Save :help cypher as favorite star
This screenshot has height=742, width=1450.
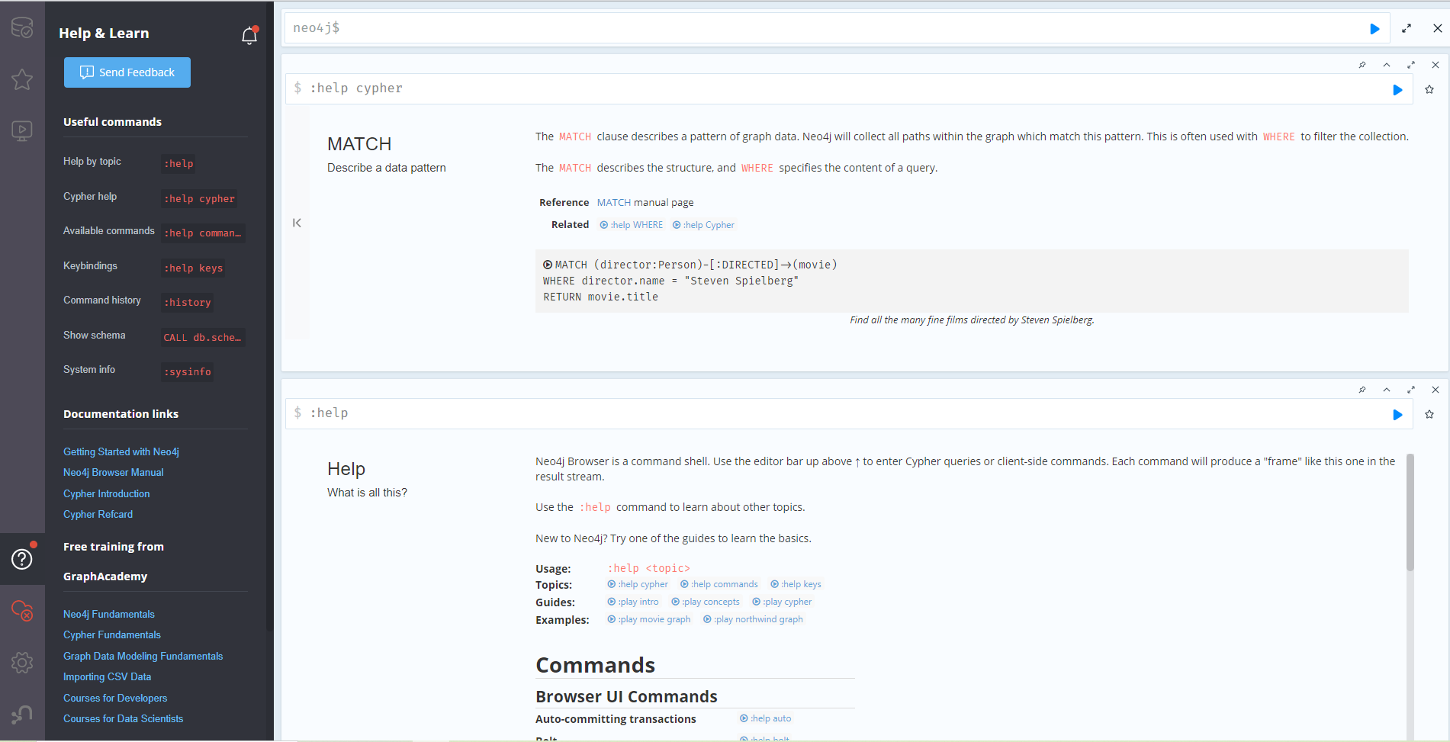pos(1429,89)
